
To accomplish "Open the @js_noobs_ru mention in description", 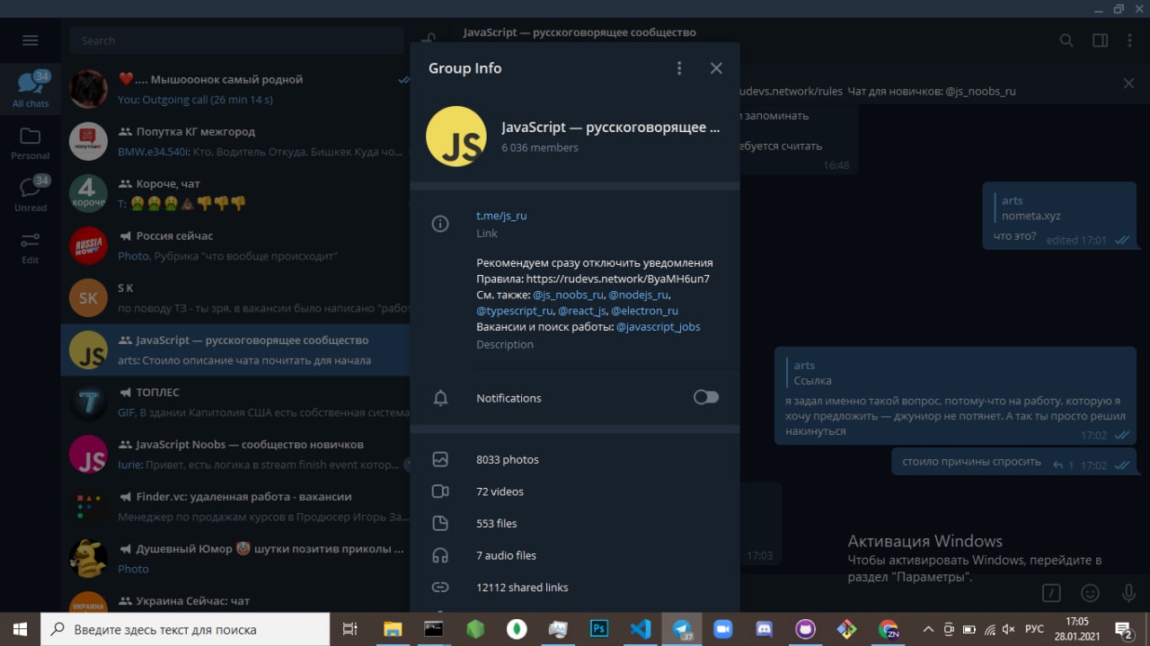I will tap(568, 295).
